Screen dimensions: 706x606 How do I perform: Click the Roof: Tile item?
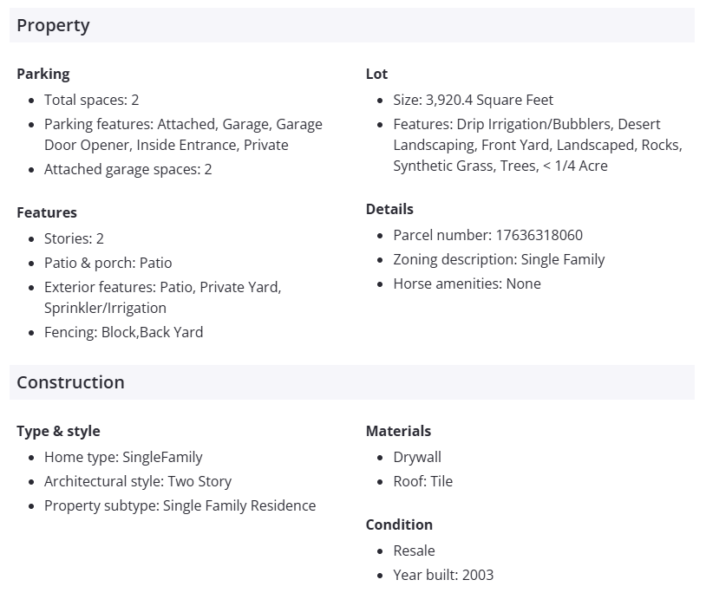(x=422, y=481)
